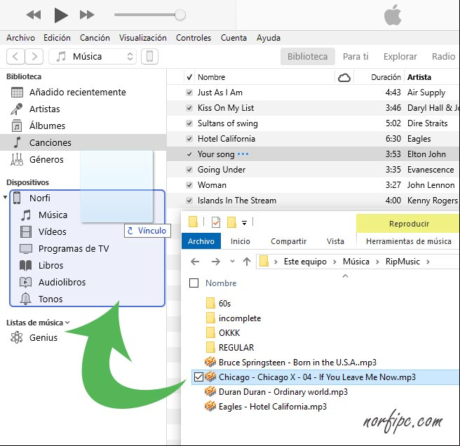Open Explorer quick access toolbar dropdown

pyautogui.click(x=244, y=223)
